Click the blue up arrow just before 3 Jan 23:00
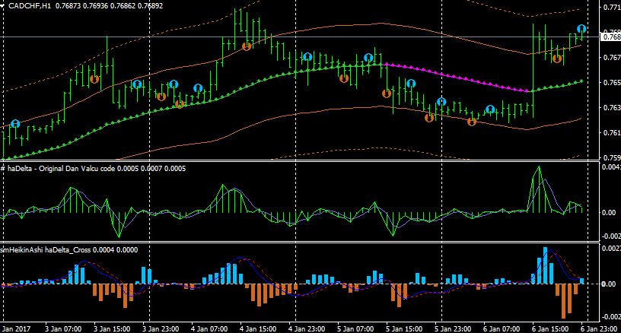The width and height of the screenshot is (621, 333). click(137, 84)
